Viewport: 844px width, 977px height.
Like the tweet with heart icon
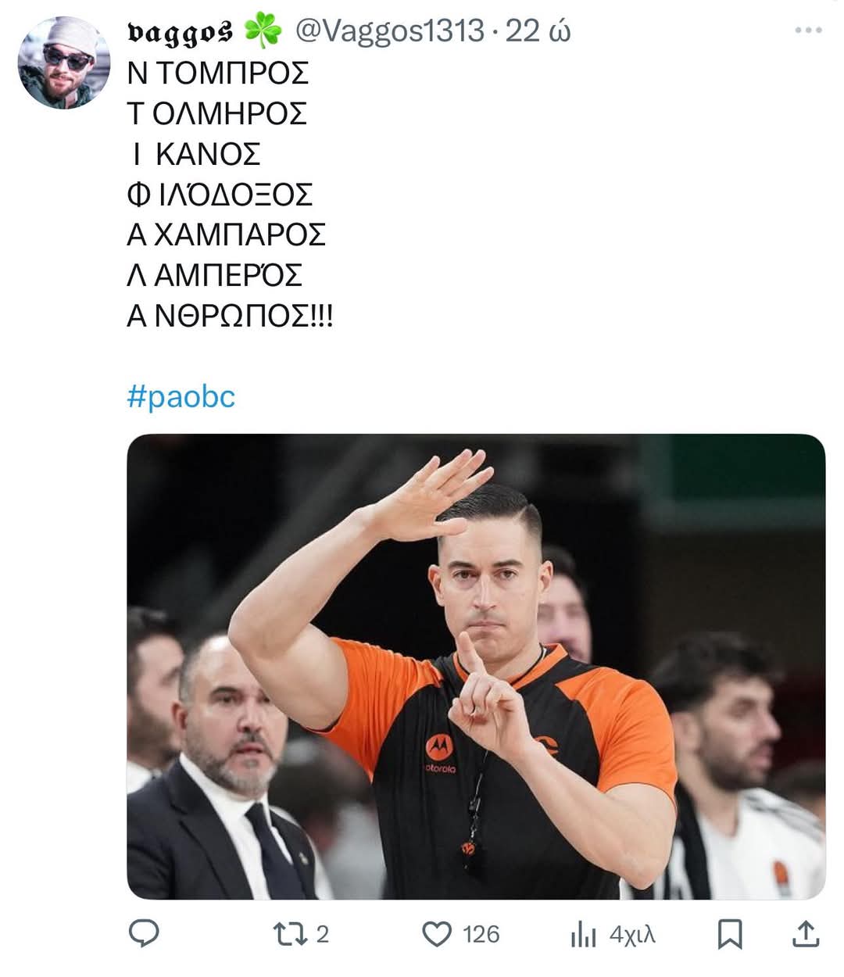click(437, 934)
